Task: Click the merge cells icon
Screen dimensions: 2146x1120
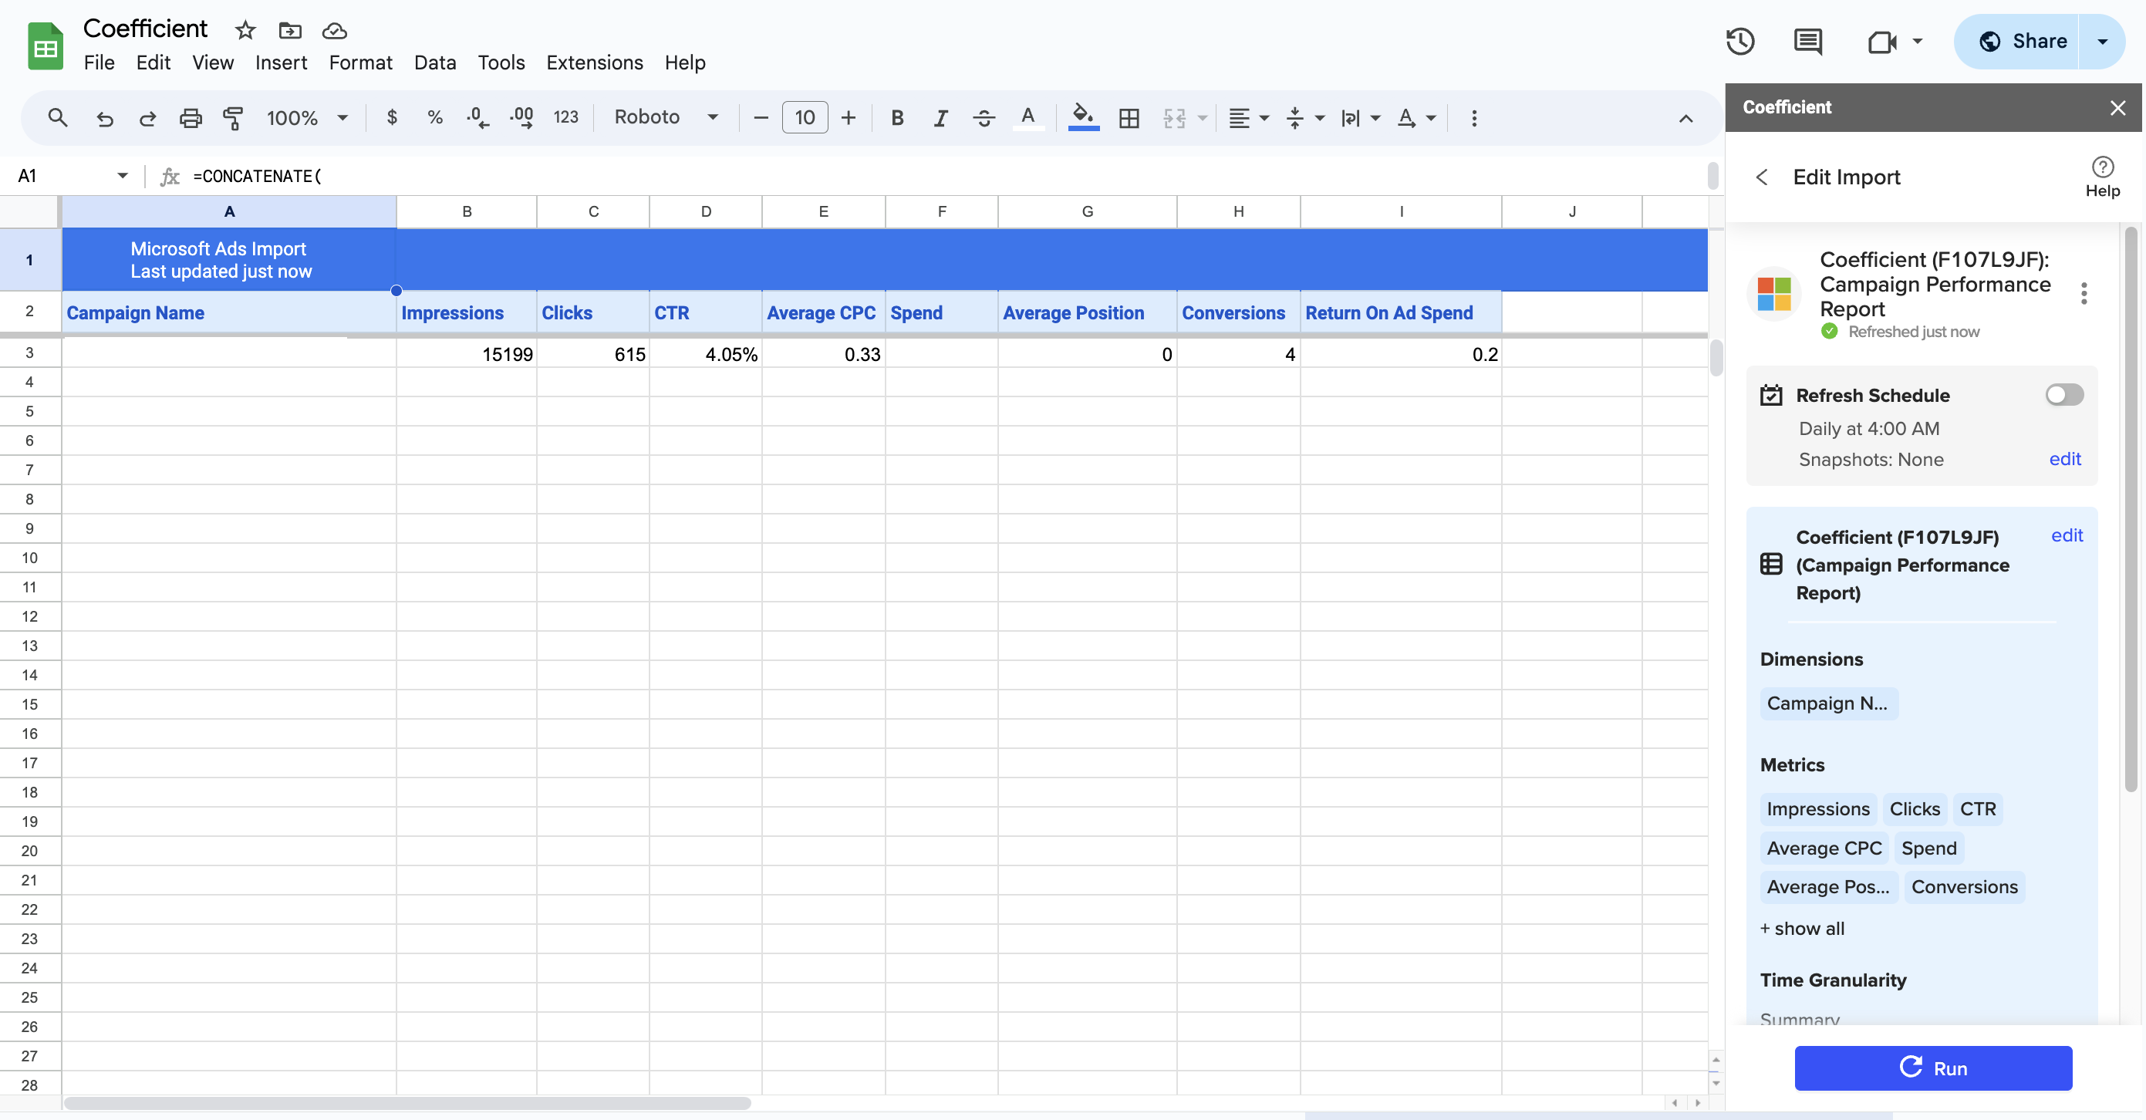Action: pos(1174,117)
